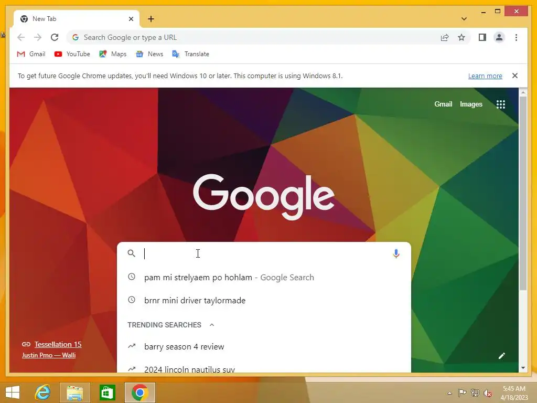Open YouTube bookmark
Image resolution: width=537 pixels, height=403 pixels.
click(x=72, y=54)
